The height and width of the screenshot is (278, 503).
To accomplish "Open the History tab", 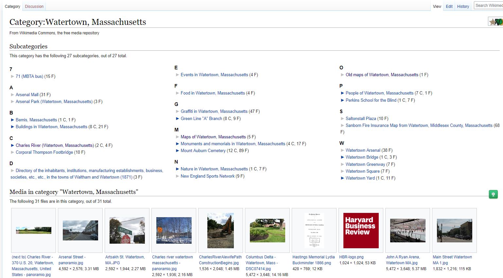I will coord(463,6).
